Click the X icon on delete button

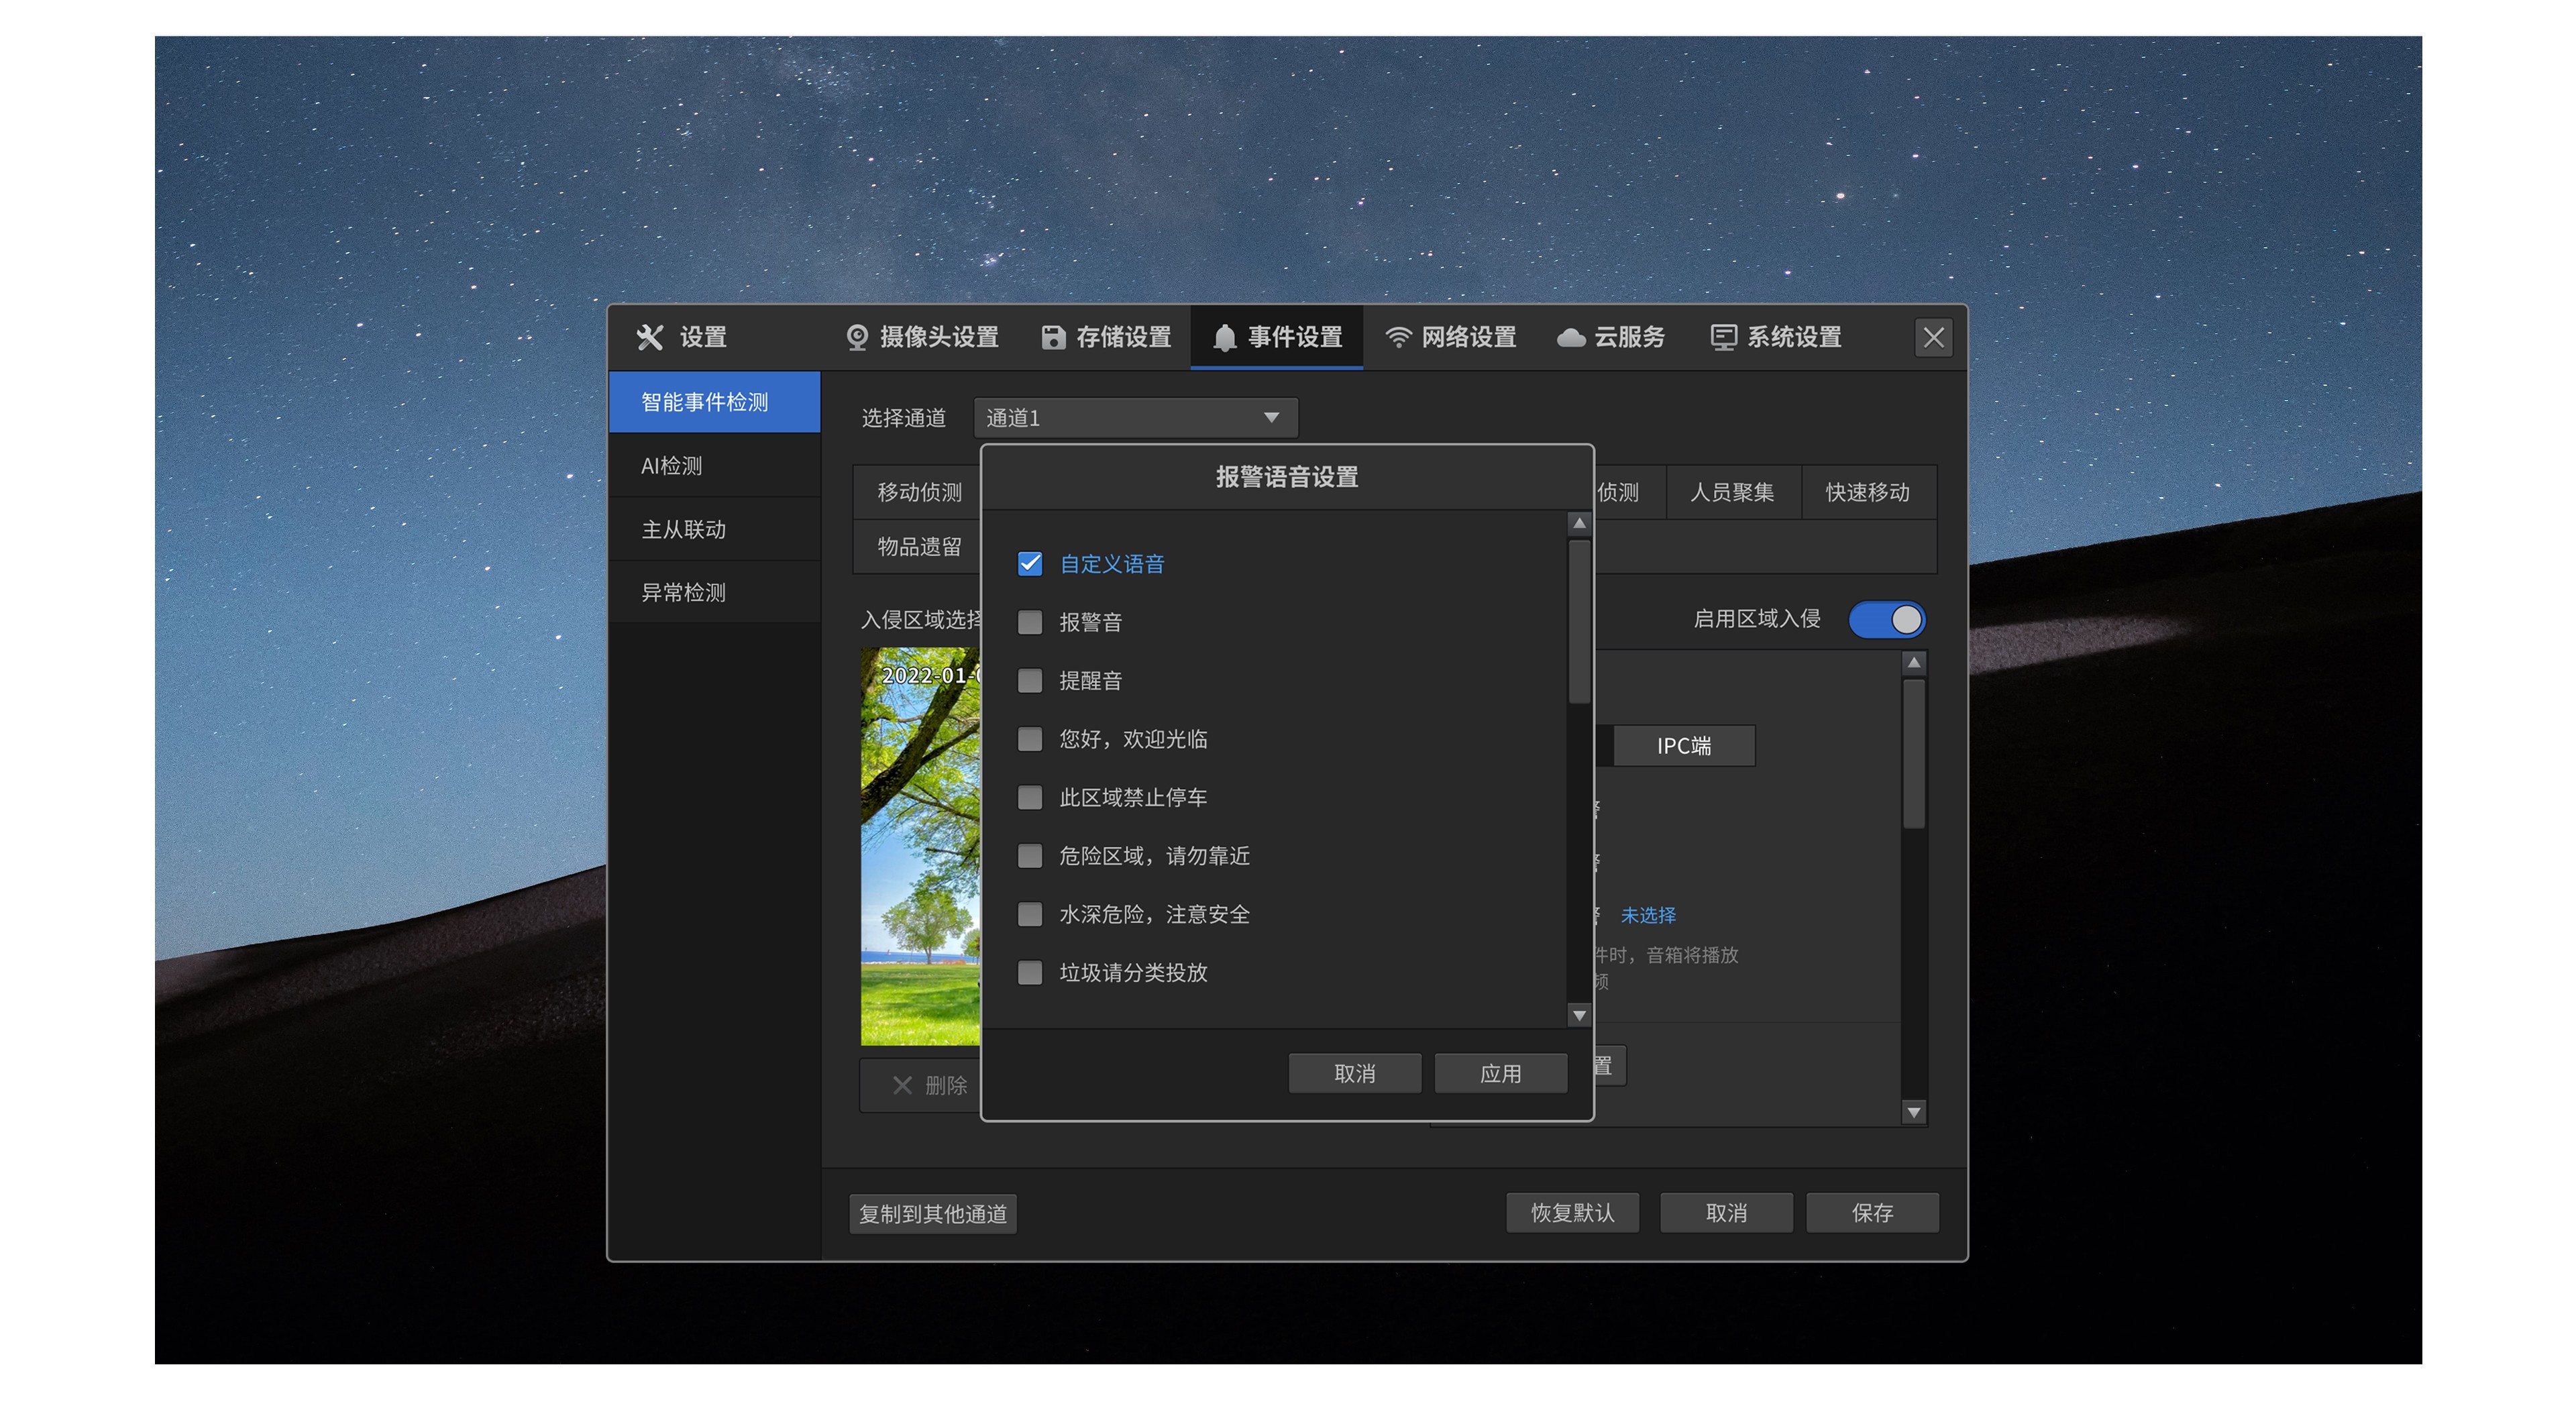[x=902, y=1085]
